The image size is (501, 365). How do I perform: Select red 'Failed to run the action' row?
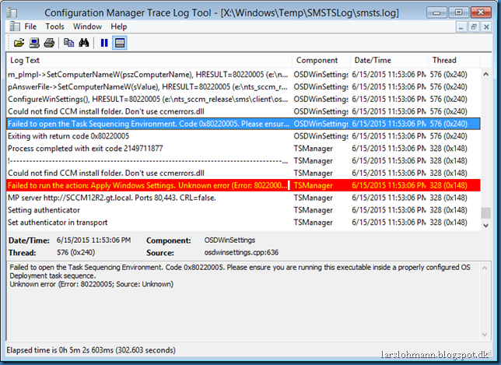click(x=243, y=185)
